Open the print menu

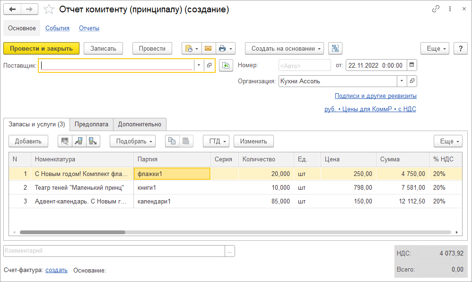[x=225, y=48]
